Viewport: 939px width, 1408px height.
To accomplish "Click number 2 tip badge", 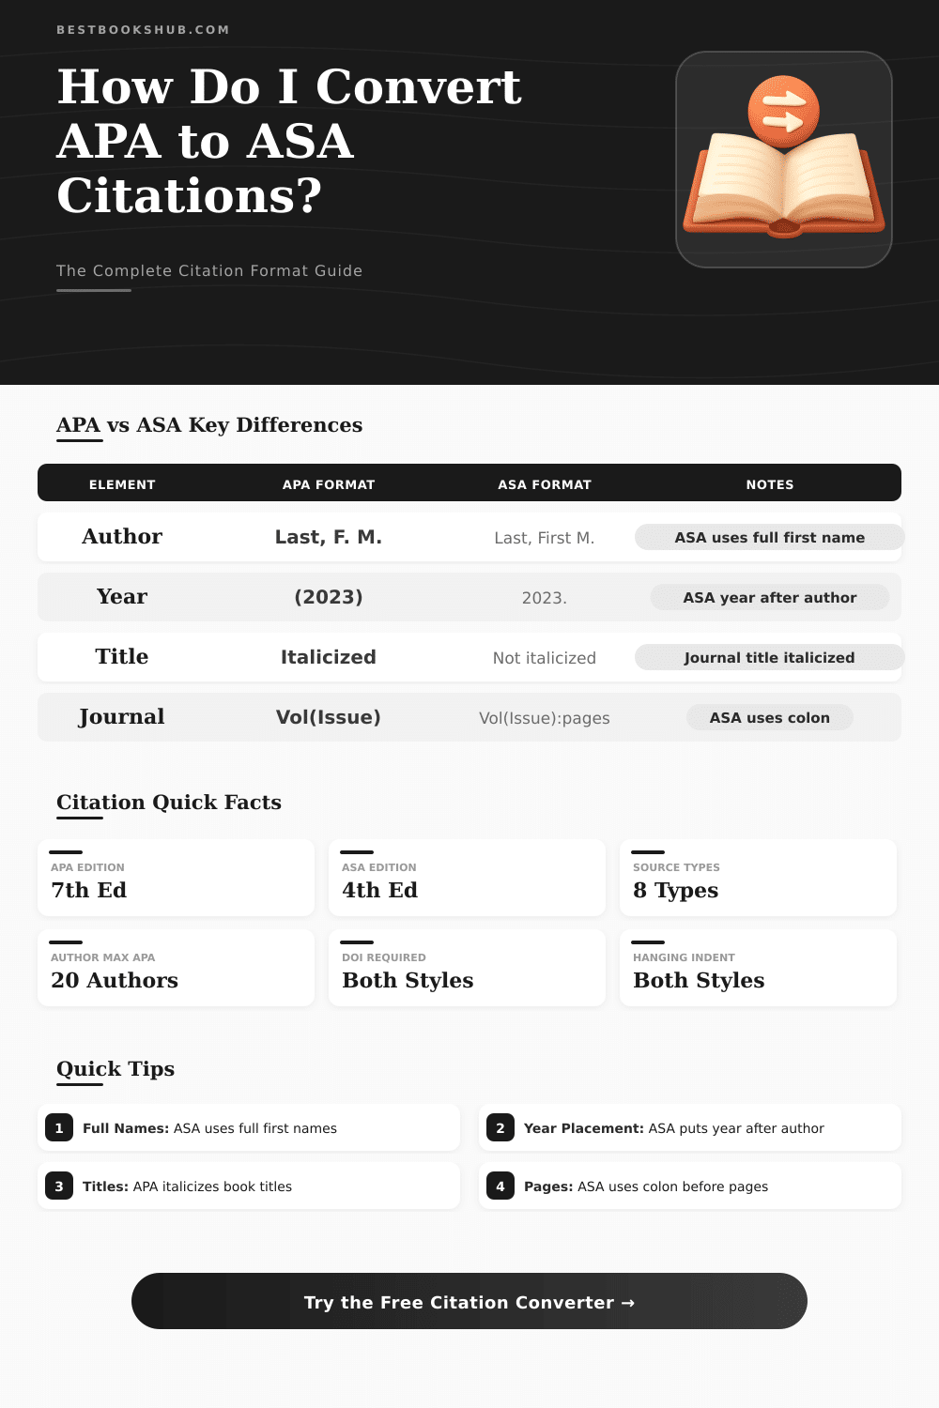I will pyautogui.click(x=500, y=1128).
